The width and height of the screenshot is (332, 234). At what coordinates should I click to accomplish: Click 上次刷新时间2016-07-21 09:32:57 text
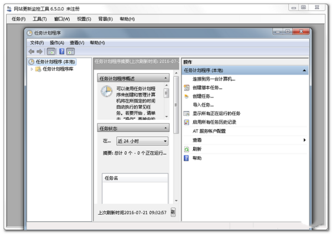pyautogui.click(x=132, y=212)
